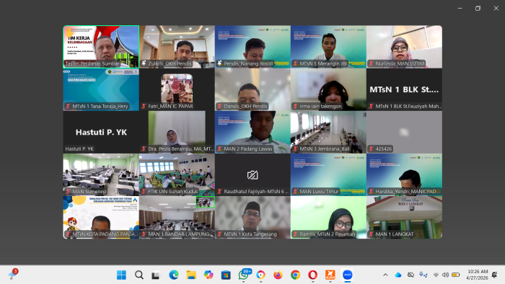The height and width of the screenshot is (284, 505).
Task: Open Opera browser from taskbar
Action: click(x=312, y=275)
